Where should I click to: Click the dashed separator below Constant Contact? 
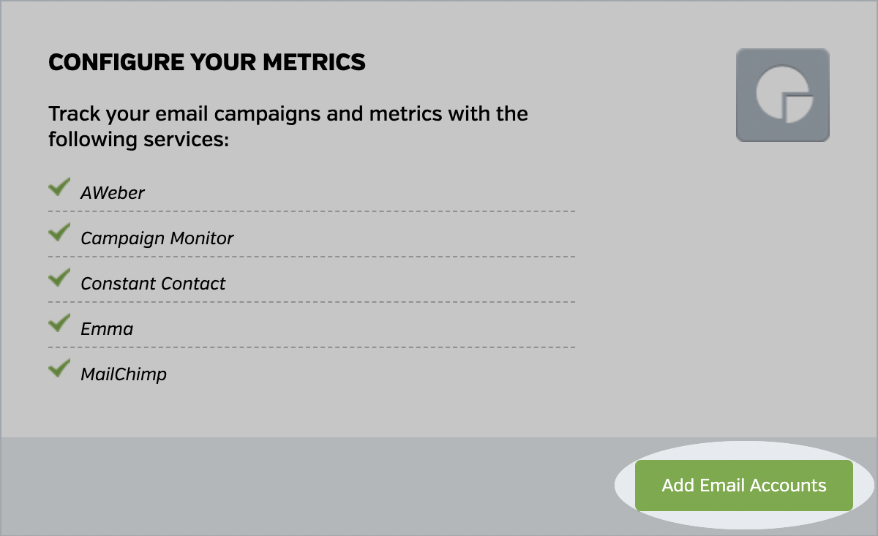coord(312,302)
